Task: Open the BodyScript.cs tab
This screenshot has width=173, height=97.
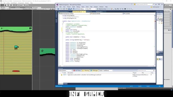Action: (x=99, y=12)
